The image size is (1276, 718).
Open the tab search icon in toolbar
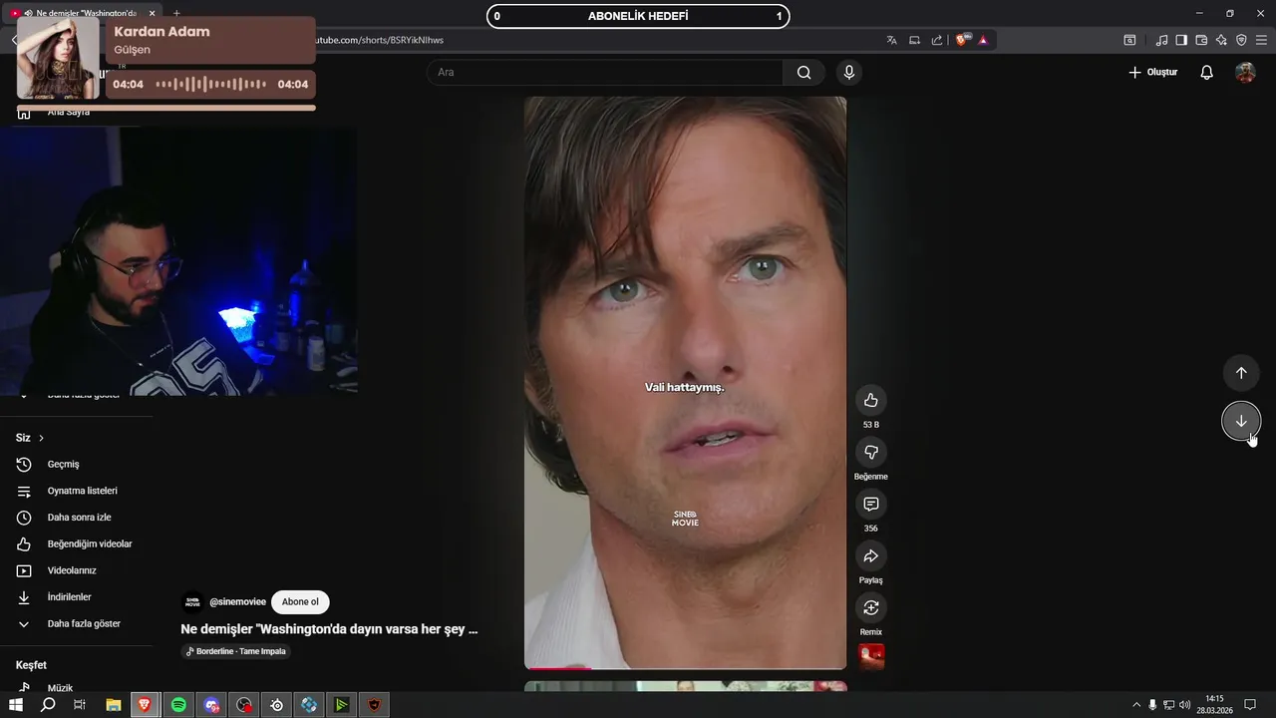[1129, 40]
